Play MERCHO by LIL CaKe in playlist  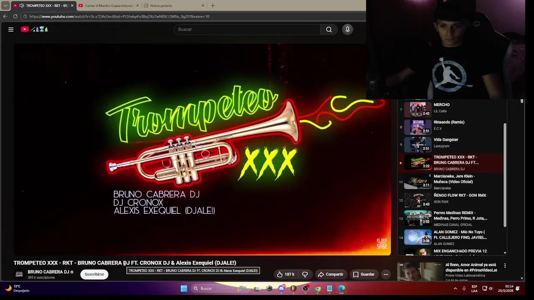point(451,110)
